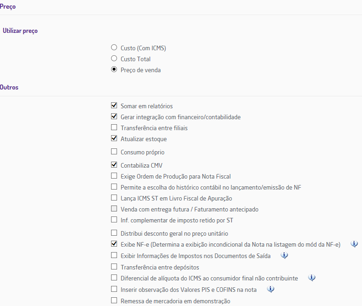Enable Venda com entrega futura checkbox
The height and width of the screenshot is (306, 362).
tap(114, 209)
